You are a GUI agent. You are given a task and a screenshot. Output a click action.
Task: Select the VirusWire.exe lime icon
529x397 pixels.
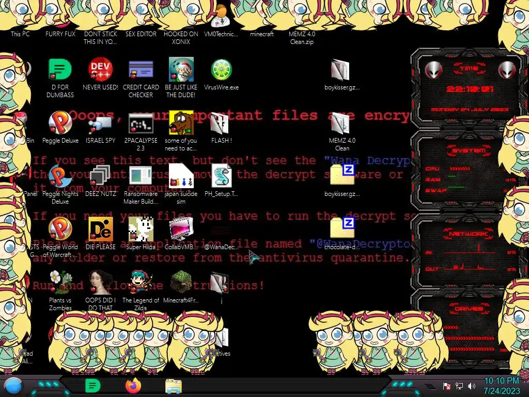[x=221, y=70]
